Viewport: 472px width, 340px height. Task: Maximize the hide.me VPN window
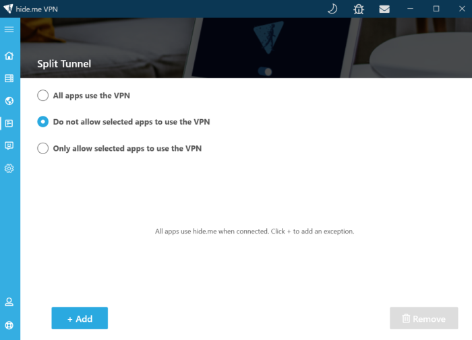click(x=436, y=9)
